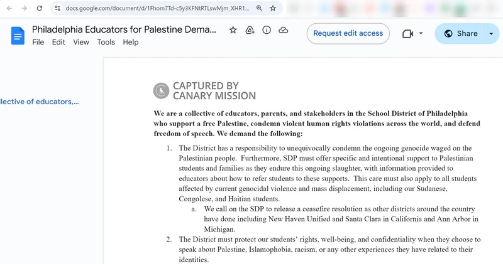Image resolution: width=503 pixels, height=264 pixels.
Task: Open the Tools menu
Action: (x=106, y=42)
